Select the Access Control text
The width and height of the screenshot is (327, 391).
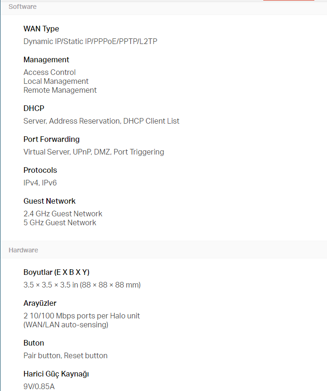(x=50, y=72)
